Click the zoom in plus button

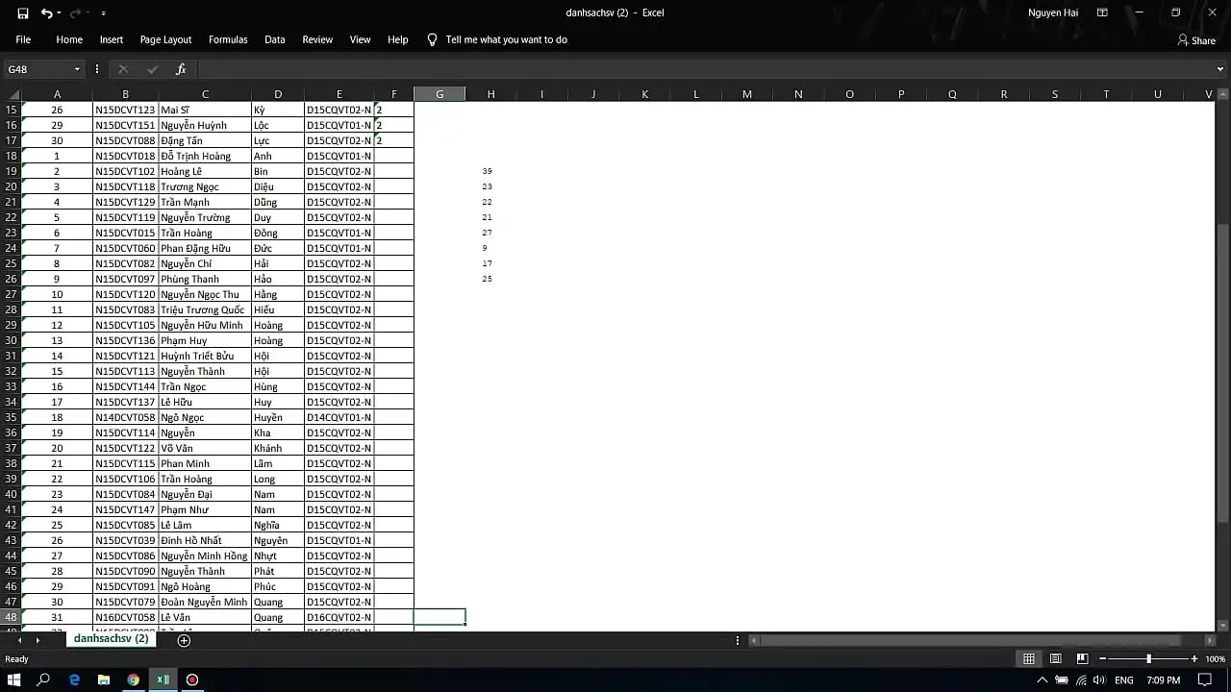[x=1194, y=658]
